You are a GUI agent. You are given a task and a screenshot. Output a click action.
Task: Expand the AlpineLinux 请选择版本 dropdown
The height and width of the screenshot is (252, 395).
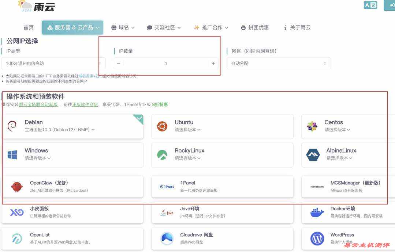tap(339, 158)
